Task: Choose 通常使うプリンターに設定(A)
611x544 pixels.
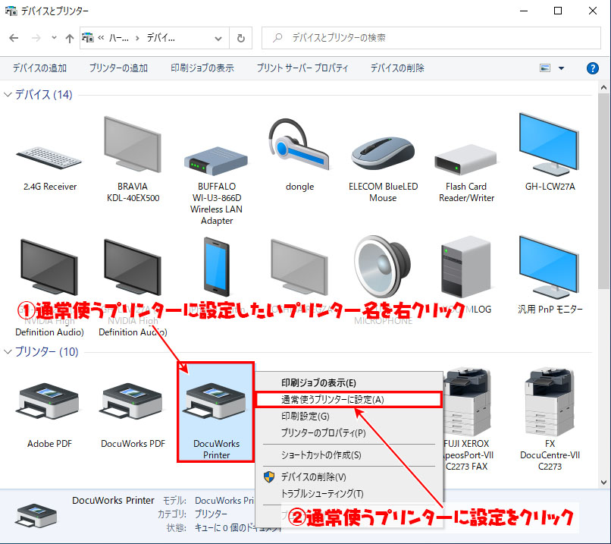Action: point(349,400)
